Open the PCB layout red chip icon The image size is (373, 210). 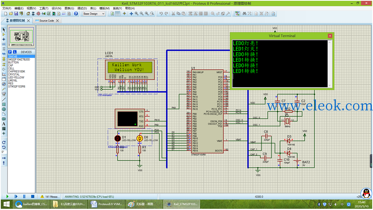pos(38,14)
